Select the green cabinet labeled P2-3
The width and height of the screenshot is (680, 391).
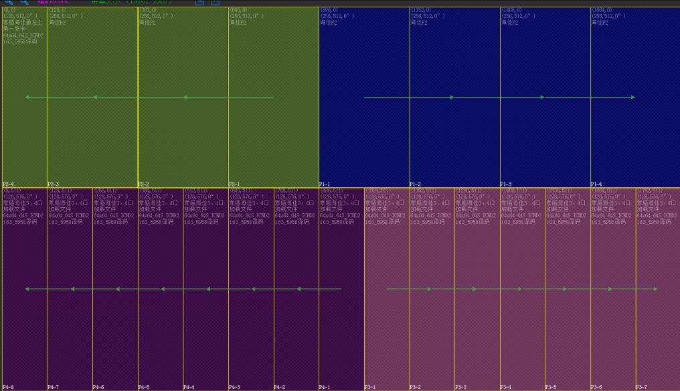(x=92, y=134)
